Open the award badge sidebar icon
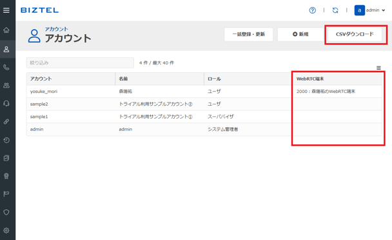This screenshot has height=240, width=392. pos(6,176)
